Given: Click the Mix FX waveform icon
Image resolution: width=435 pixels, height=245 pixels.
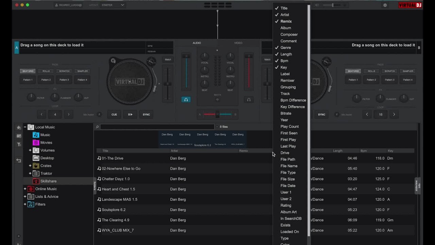Looking at the screenshot, I should coord(217,100).
